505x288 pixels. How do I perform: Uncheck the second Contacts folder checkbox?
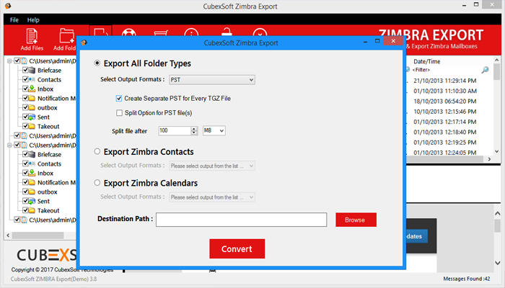[25, 163]
